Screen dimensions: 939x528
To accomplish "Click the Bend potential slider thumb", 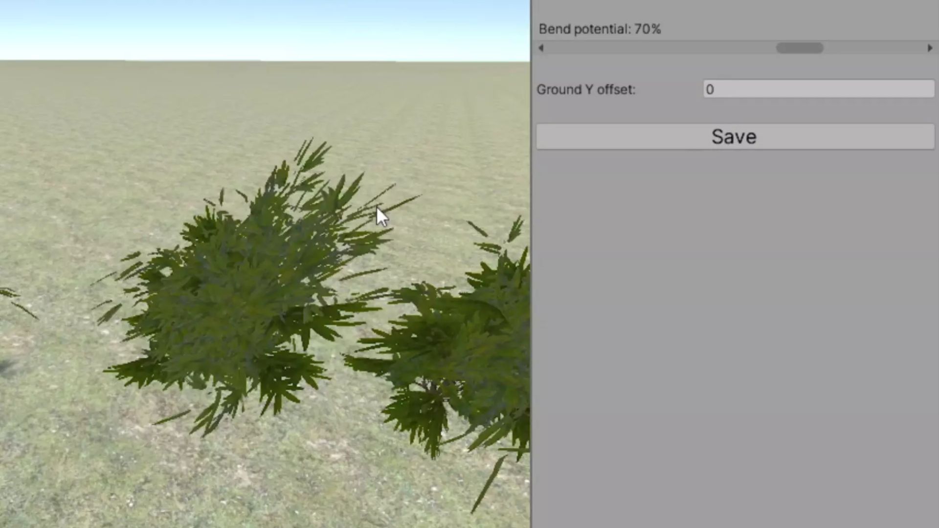I will [x=799, y=47].
